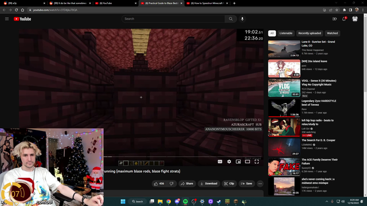Open Legendary Zyzz HARDSTYLE video link
367x206 pixels.
(x=319, y=103)
